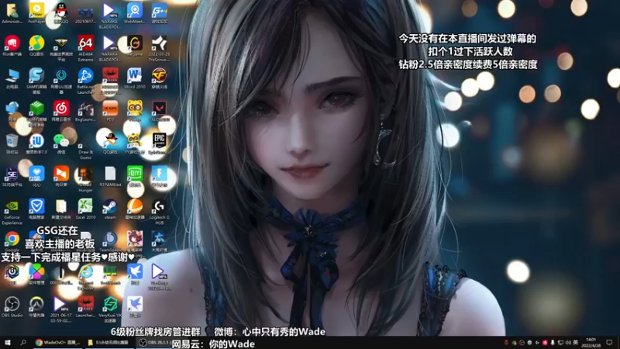Image resolution: width=620 pixels, height=349 pixels.
Task: Switch to WadeOvO Chrome taskbar window
Action: (57, 343)
